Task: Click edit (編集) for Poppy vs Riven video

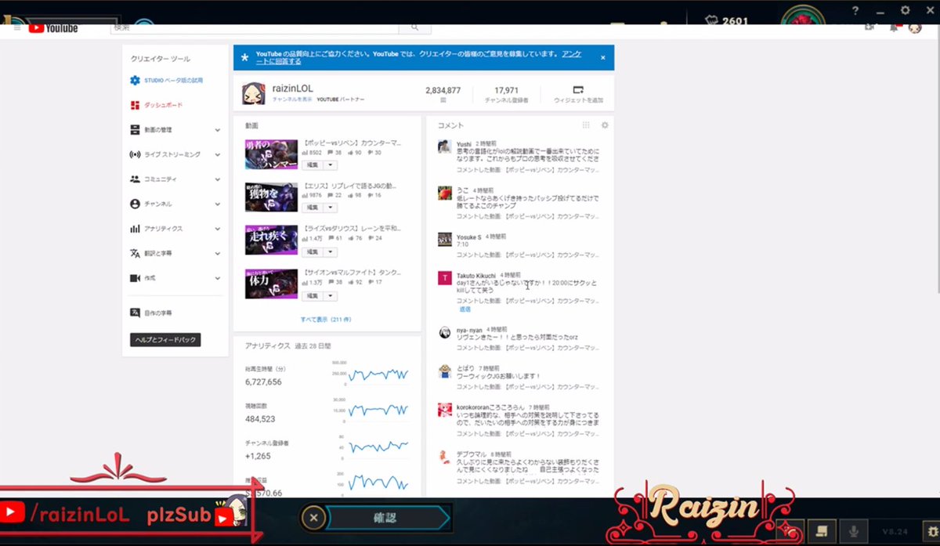Action: (x=313, y=165)
